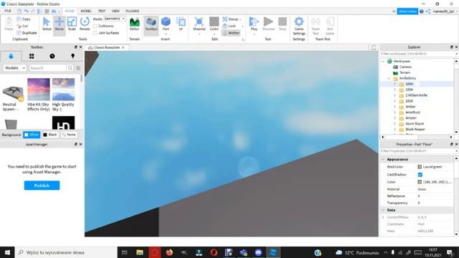
Task: Expand the Amber folder
Action: click(394, 107)
